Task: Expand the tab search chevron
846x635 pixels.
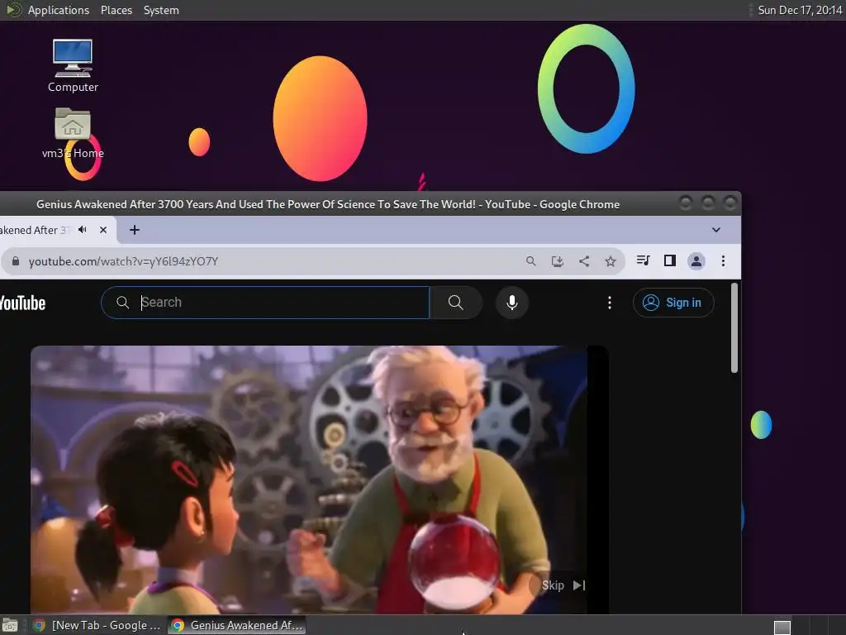Action: coord(716,230)
